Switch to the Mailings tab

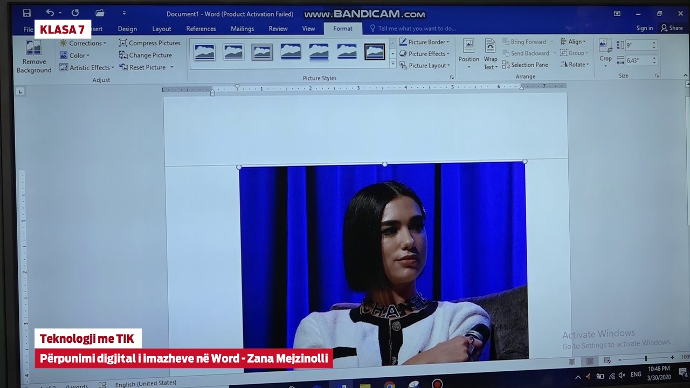coord(242,29)
